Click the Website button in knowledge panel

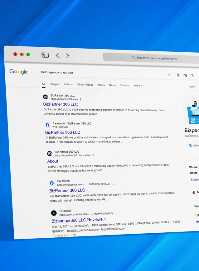(x=194, y=145)
